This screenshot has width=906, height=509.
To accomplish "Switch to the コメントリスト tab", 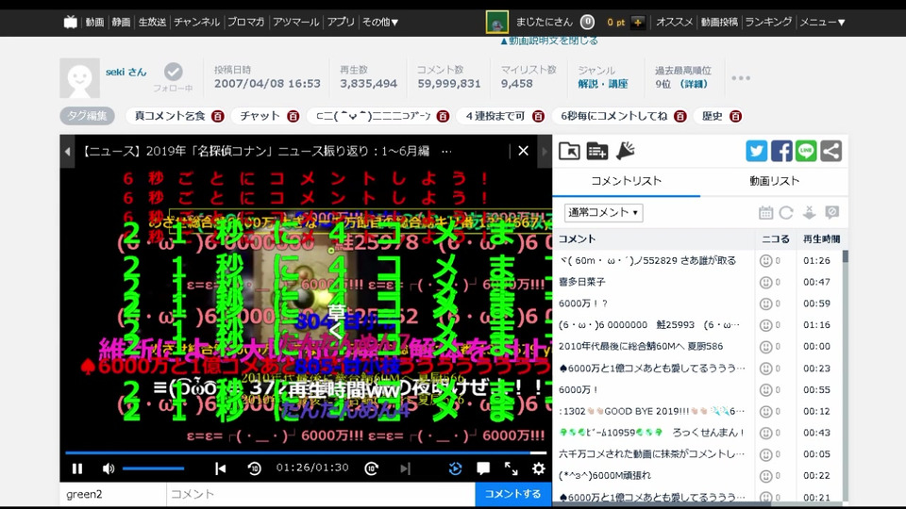I will (x=627, y=181).
